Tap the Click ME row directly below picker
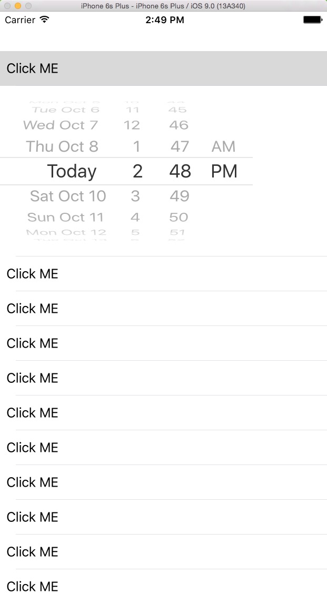Screen dimensions: 327x593 tap(163, 274)
